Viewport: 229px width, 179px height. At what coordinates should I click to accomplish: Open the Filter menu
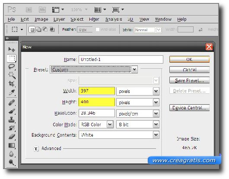[x=94, y=19]
